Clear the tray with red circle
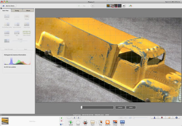The width and height of the screenshot is (182, 126). pos(61,121)
